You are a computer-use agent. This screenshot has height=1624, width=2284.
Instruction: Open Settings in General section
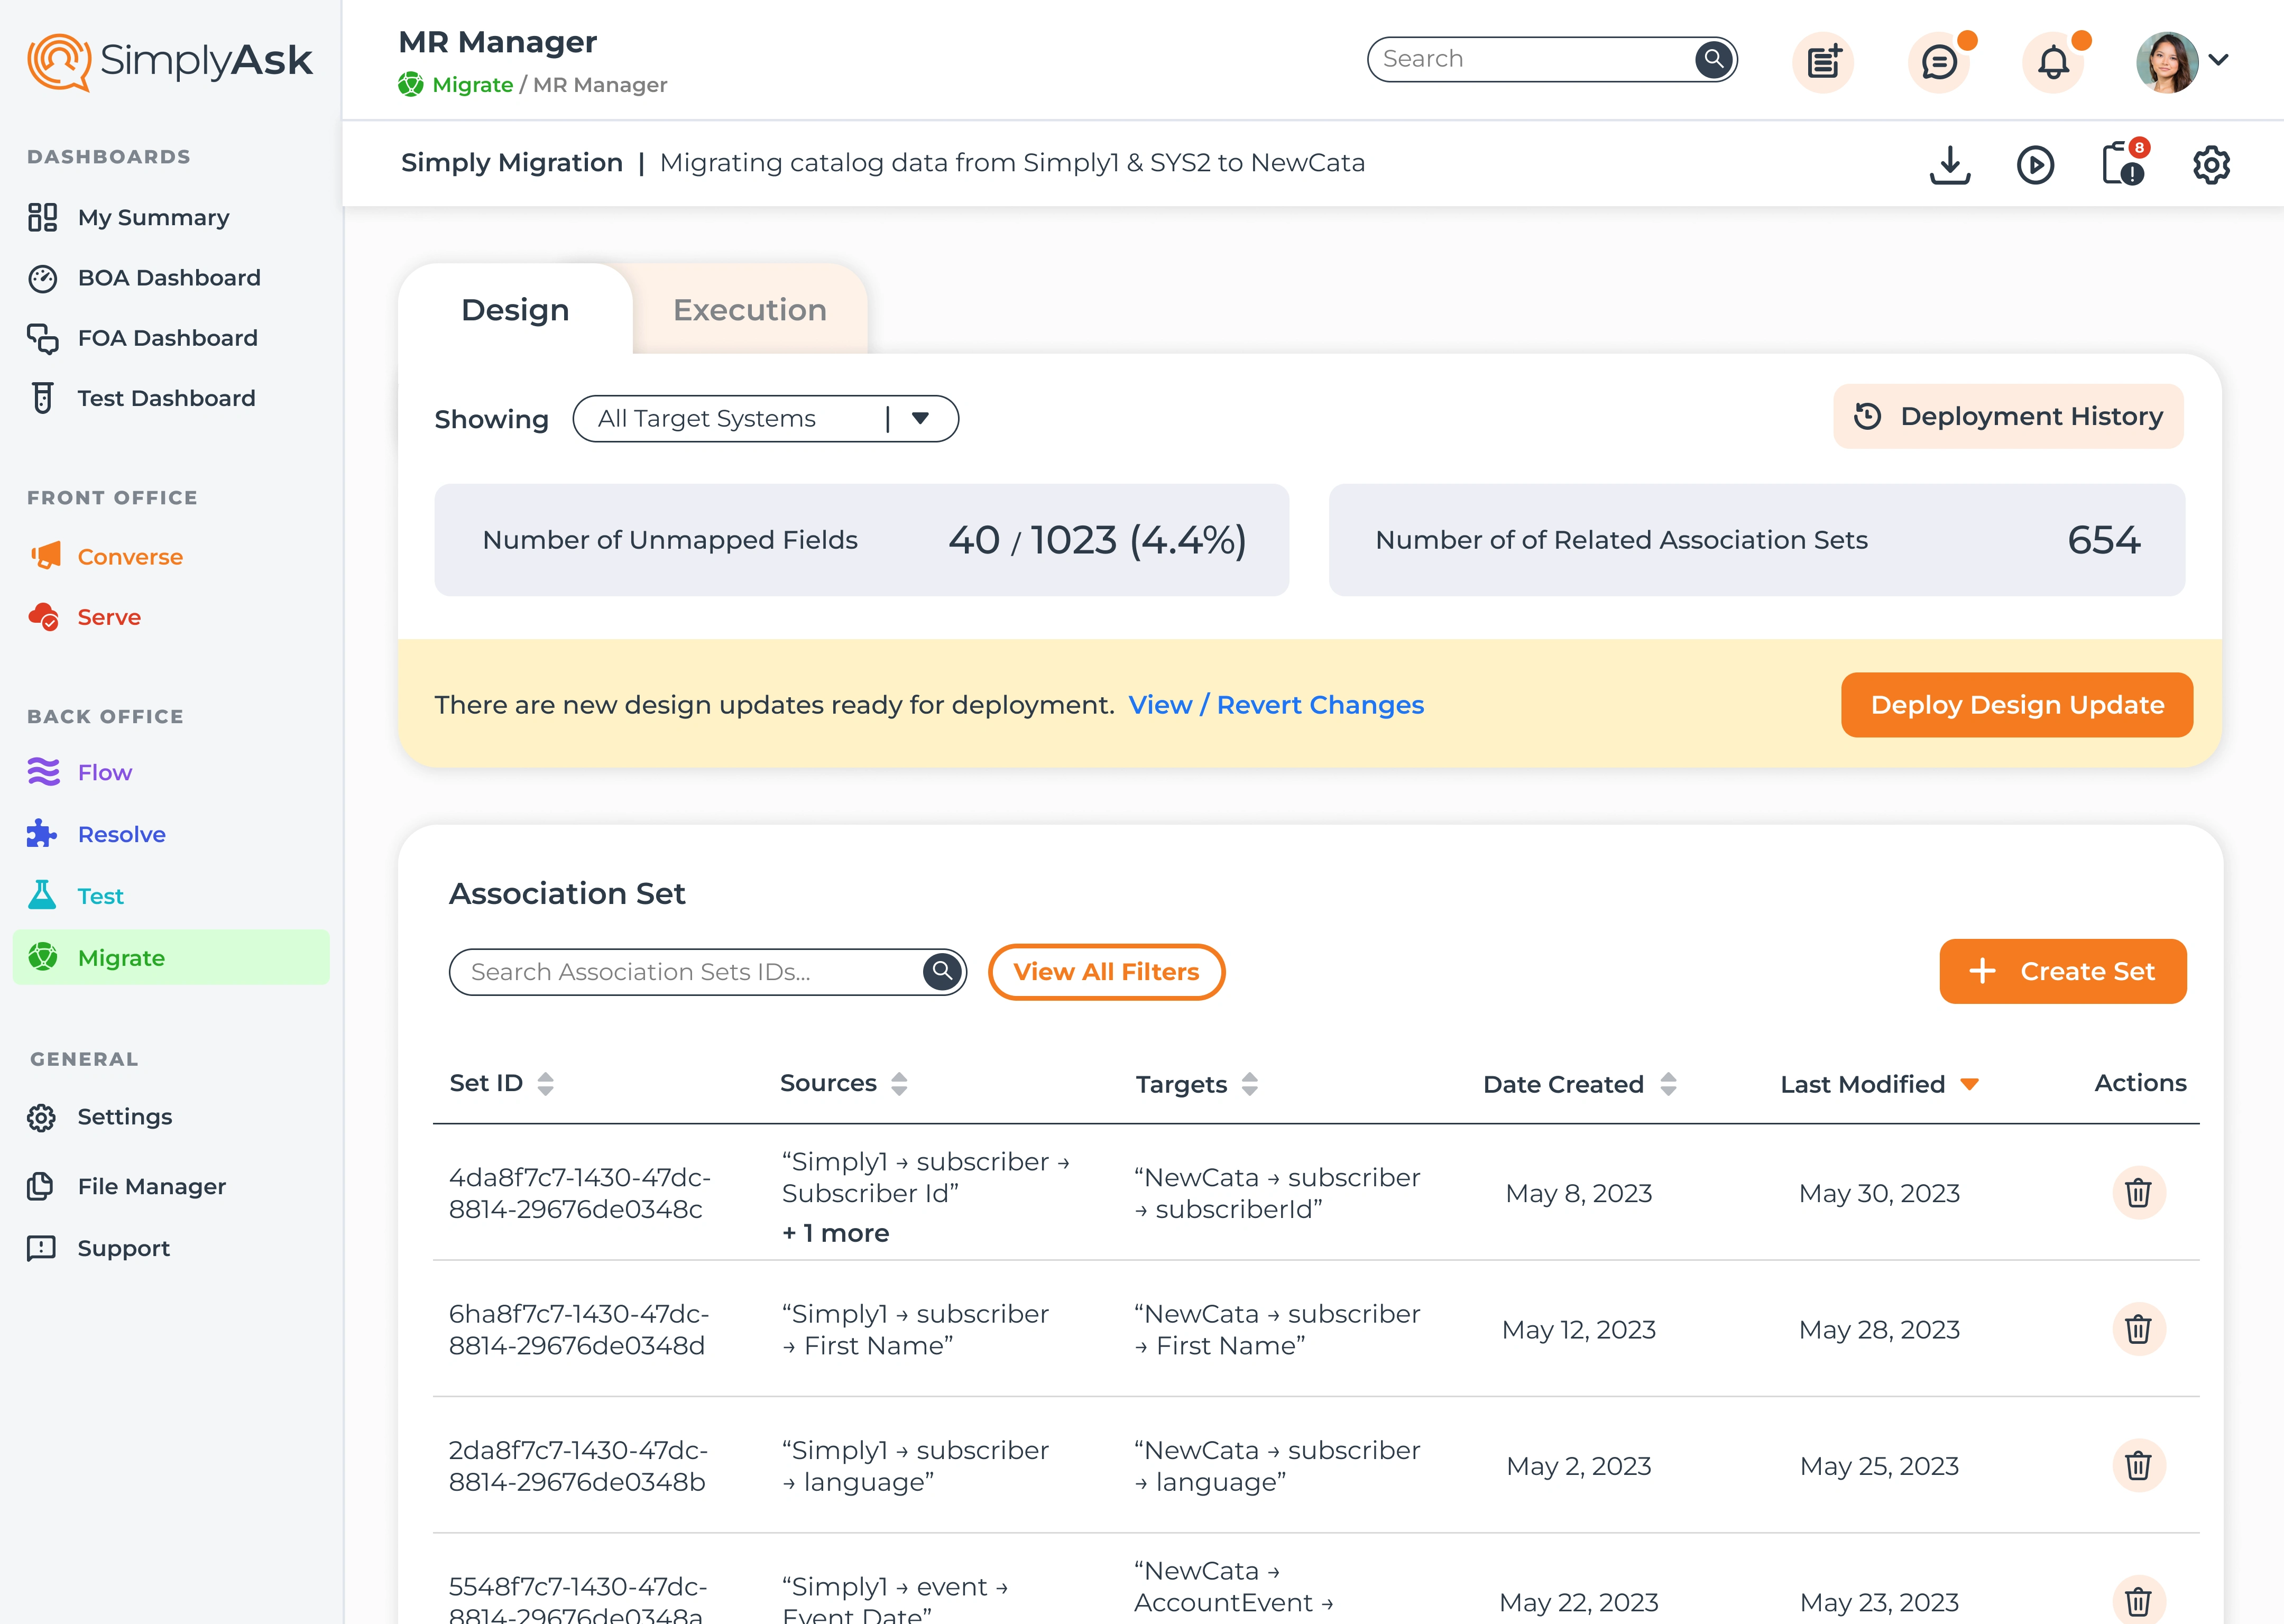click(x=124, y=1116)
